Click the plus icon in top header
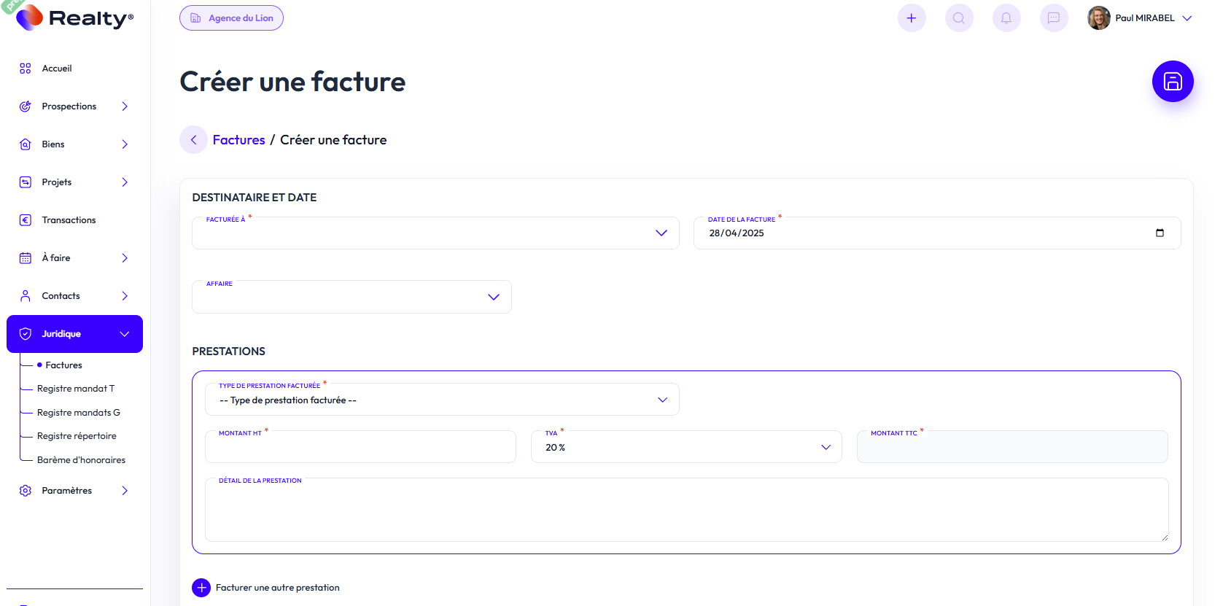1223x606 pixels. (911, 18)
